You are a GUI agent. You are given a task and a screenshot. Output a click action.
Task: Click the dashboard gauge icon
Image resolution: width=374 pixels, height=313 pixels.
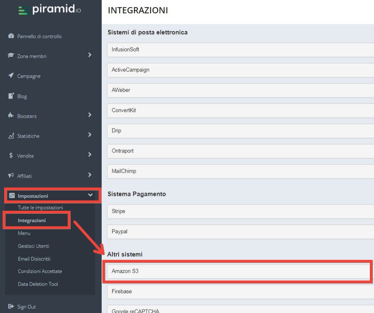pos(11,36)
